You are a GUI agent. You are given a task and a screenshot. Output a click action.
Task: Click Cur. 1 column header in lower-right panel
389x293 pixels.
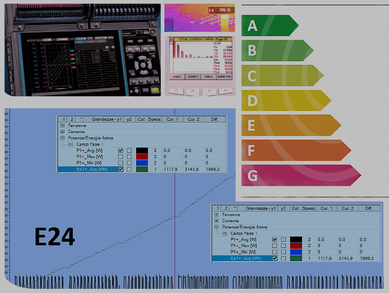[327, 208]
